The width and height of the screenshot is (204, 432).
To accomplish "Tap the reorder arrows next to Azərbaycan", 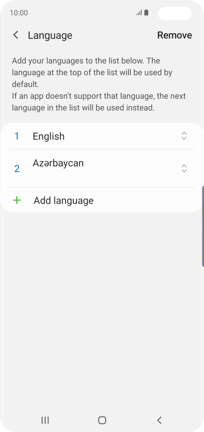I will (184, 168).
